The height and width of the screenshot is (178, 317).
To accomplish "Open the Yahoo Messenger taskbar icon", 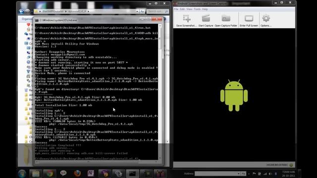I will pos(105,174).
